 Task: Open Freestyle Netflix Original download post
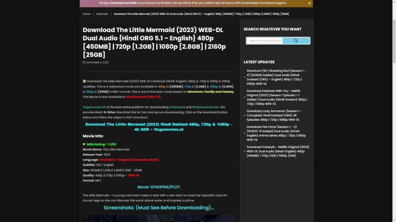point(278,151)
